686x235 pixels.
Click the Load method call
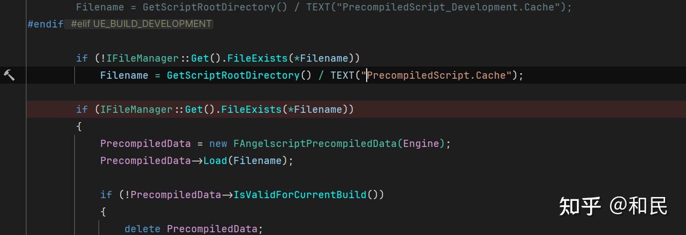[215, 161]
